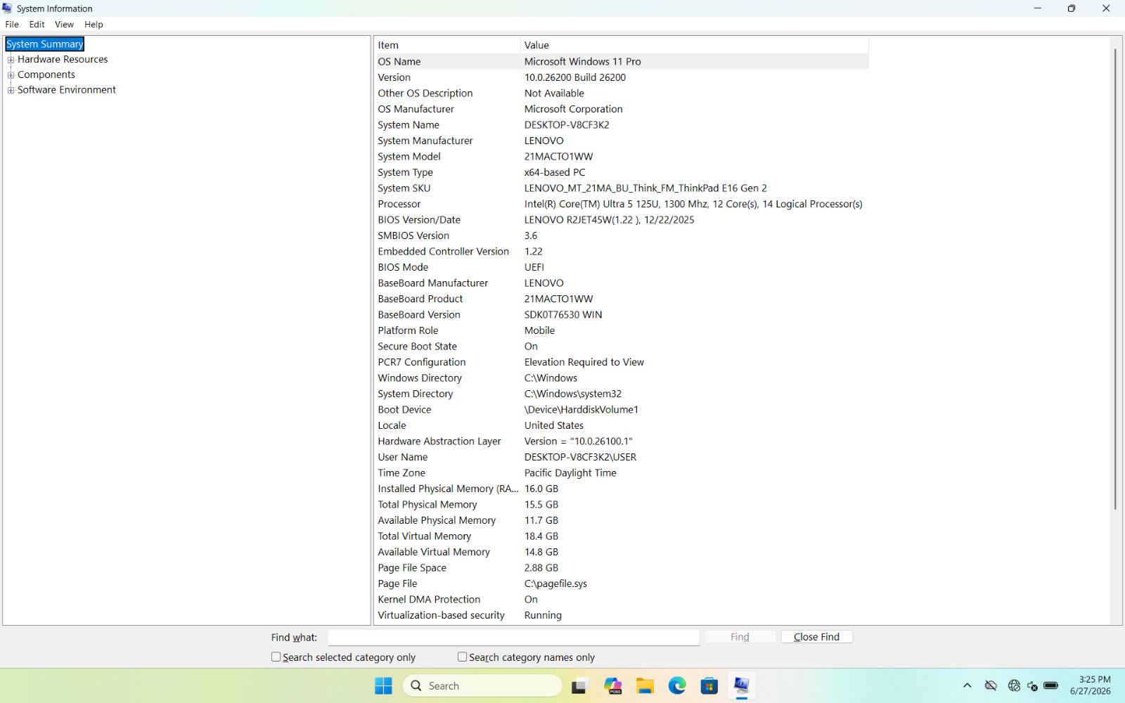This screenshot has height=703, width=1125.
Task: Open the Help menu
Action: (x=94, y=24)
